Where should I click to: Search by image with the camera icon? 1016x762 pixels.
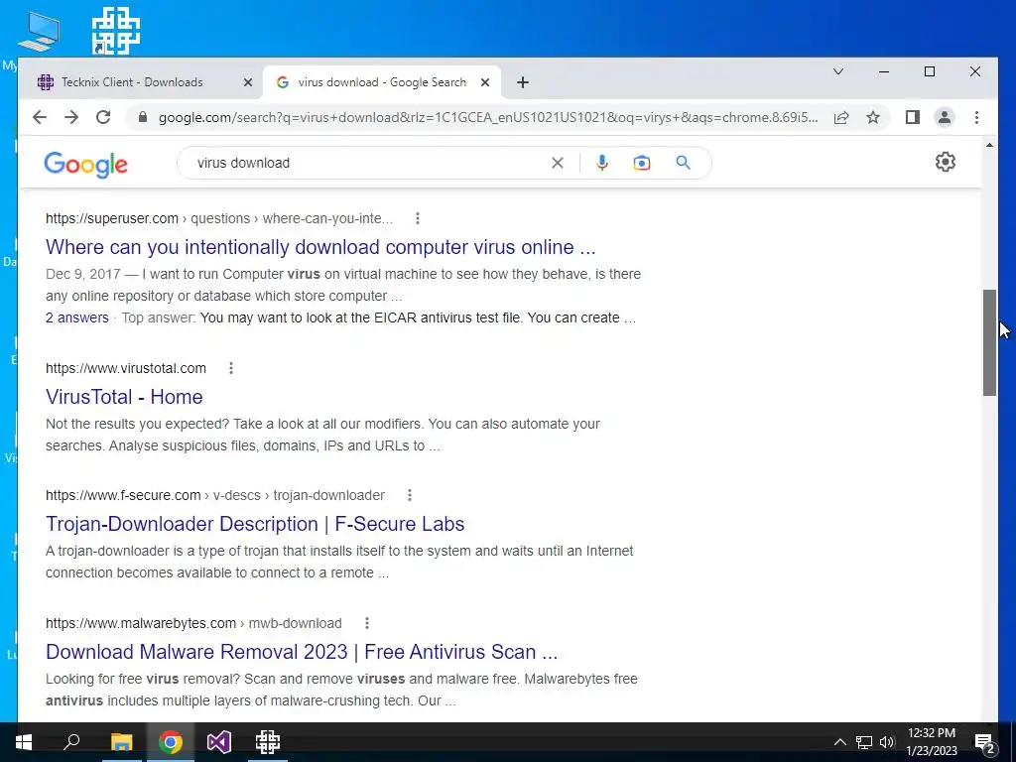pos(642,163)
